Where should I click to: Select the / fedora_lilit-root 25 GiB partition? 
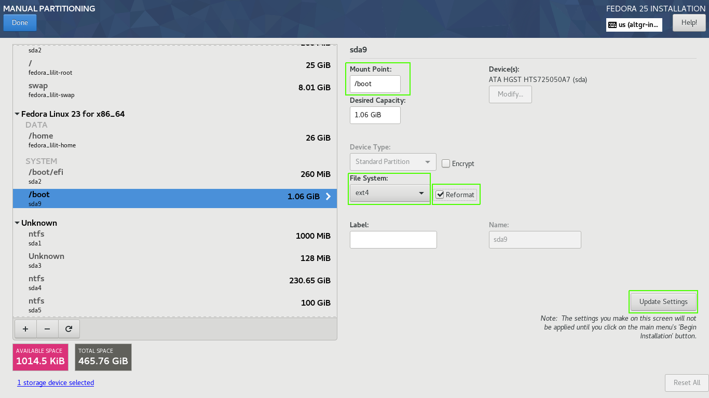tap(175, 67)
